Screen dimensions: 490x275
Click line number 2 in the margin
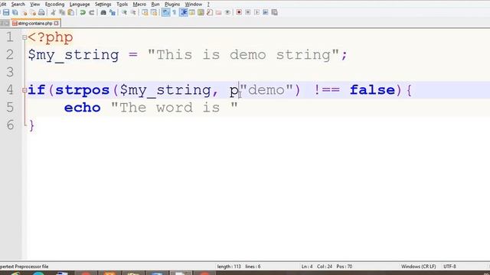coord(10,54)
